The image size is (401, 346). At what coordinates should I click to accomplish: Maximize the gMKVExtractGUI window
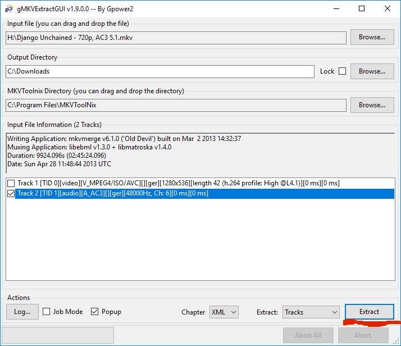tap(362, 8)
